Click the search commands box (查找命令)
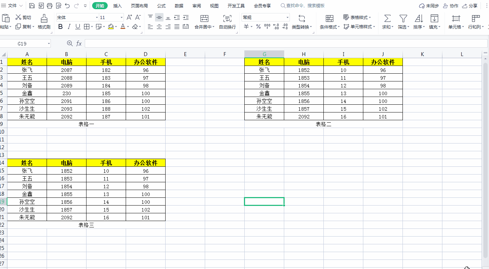489x269 pixels. click(x=303, y=6)
